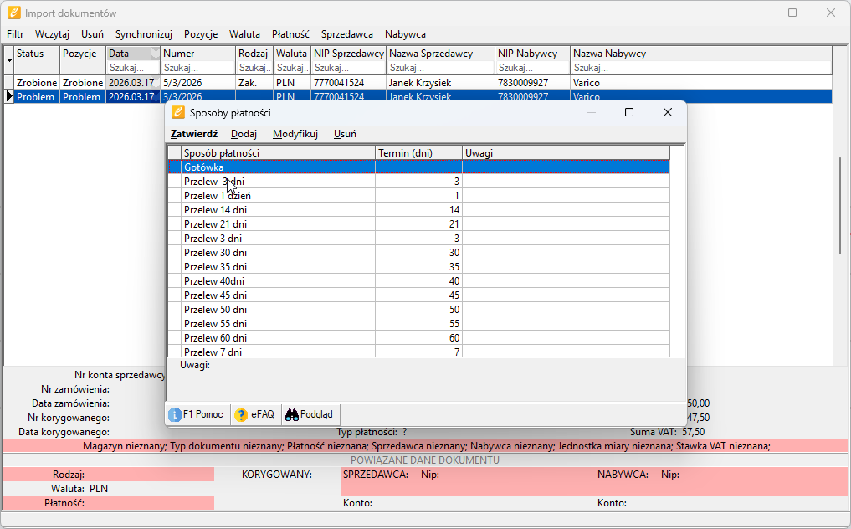Open the Dodaj menu in payment dialog

[x=244, y=134]
